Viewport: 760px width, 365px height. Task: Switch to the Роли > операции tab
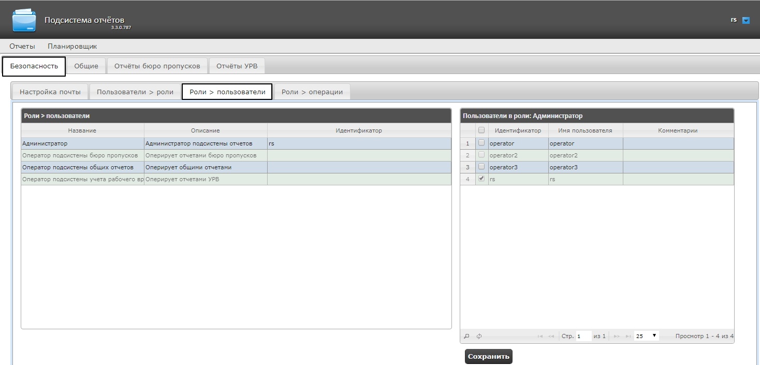[x=312, y=92]
